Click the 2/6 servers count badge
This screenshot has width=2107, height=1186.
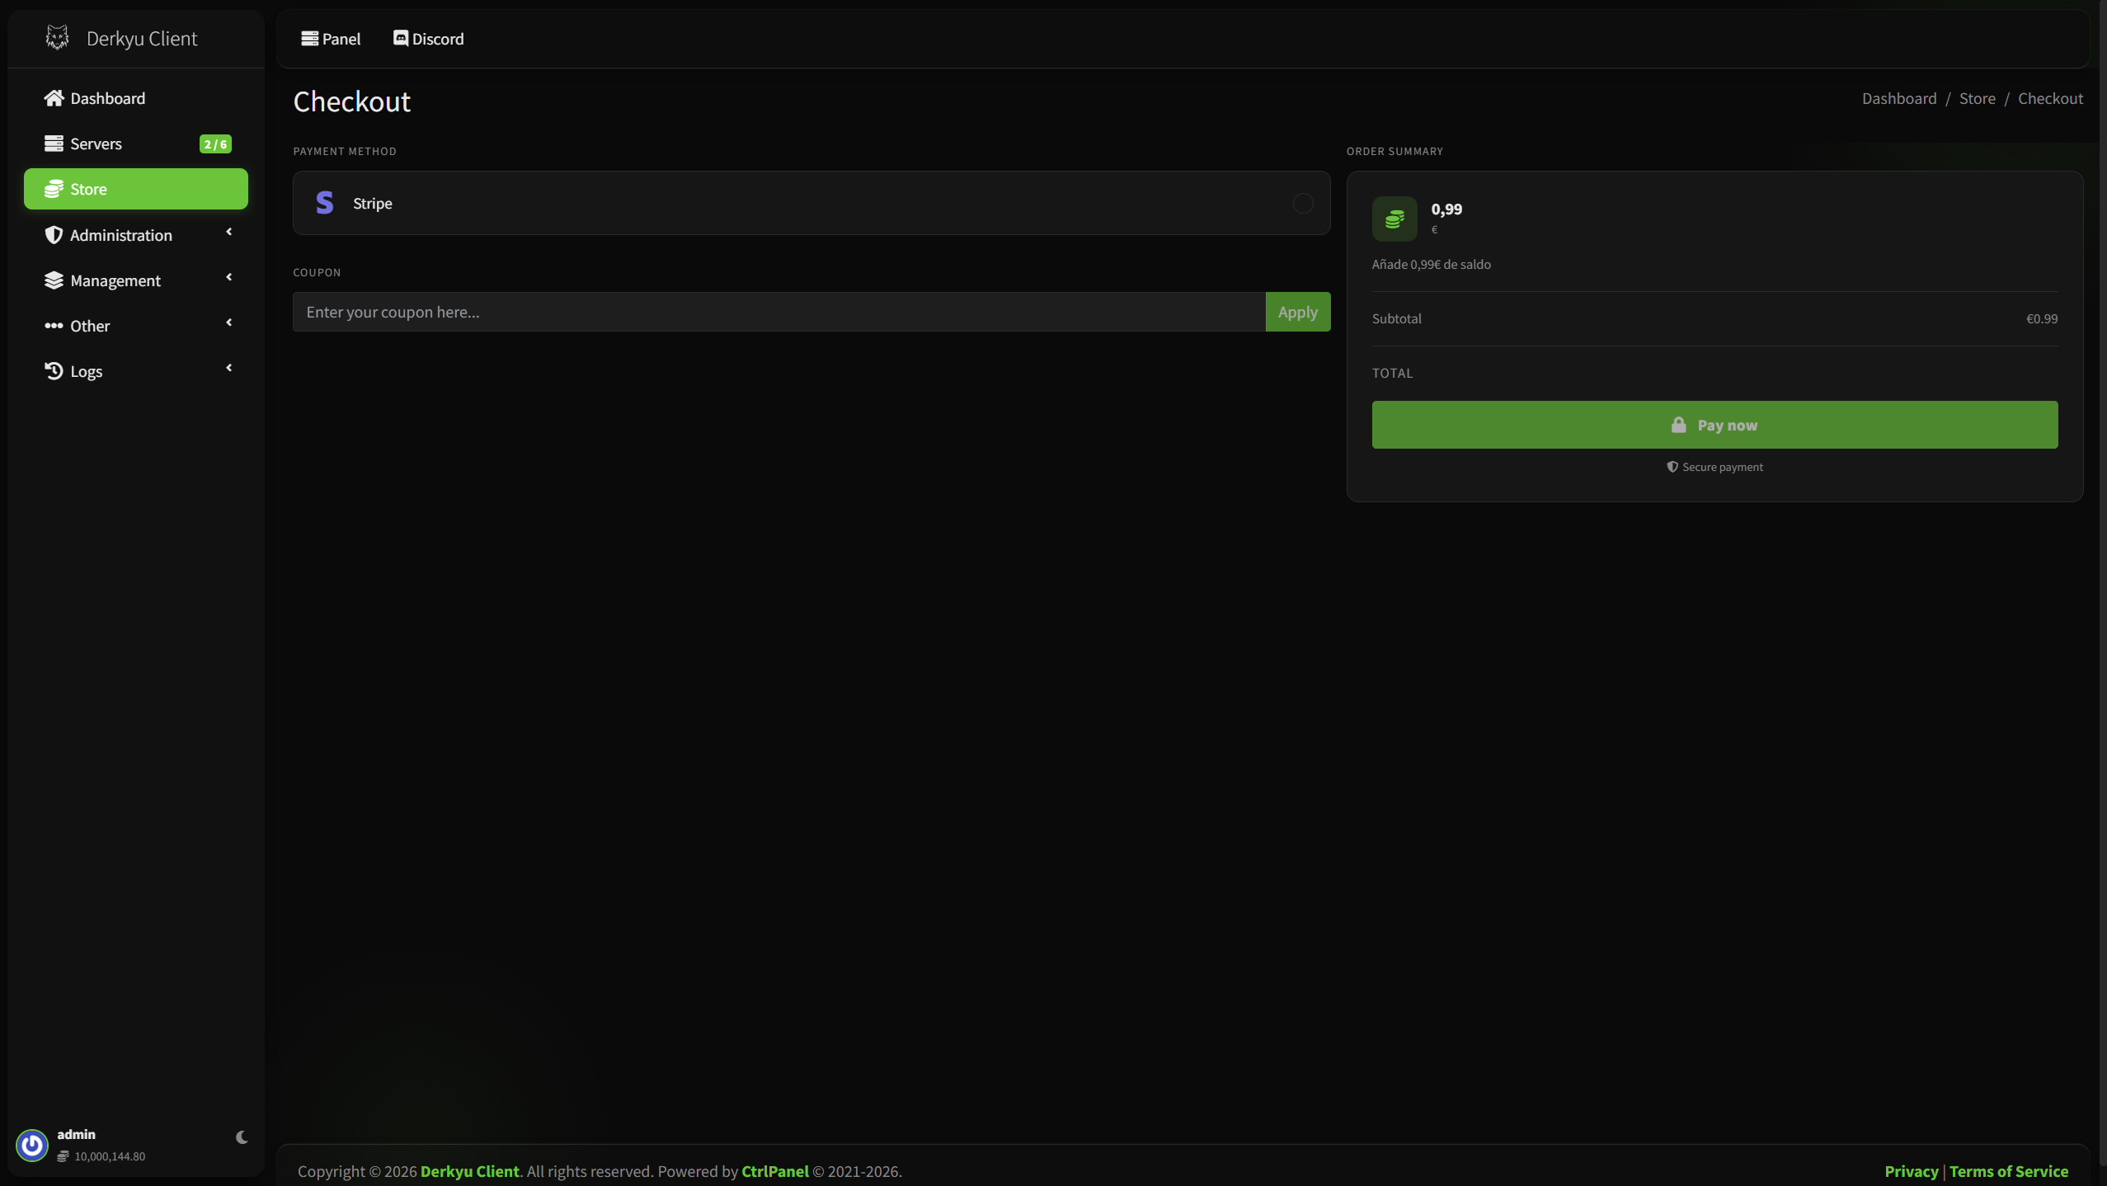pyautogui.click(x=215, y=144)
